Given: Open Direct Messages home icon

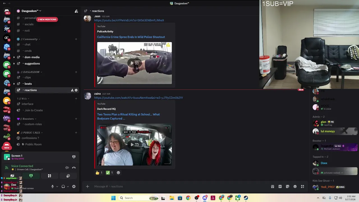Looking at the screenshot, I should (x=7, y=12).
